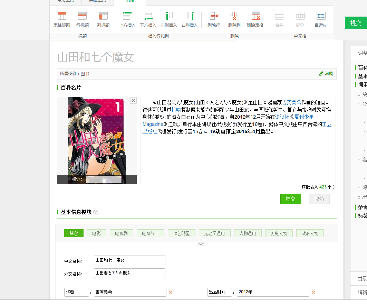Insert a column right with 右侧插入
The image size is (367, 305).
coord(190,16)
